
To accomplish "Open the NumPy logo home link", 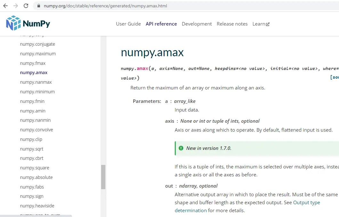I will [28, 23].
